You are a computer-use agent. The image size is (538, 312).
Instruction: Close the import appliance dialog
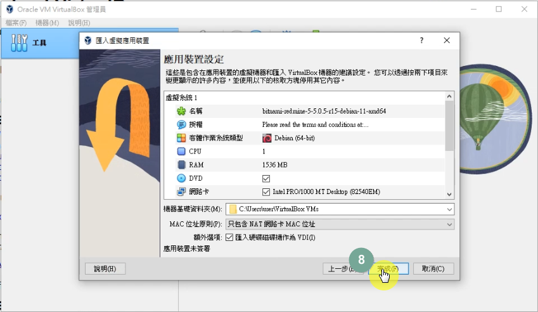[x=447, y=41]
